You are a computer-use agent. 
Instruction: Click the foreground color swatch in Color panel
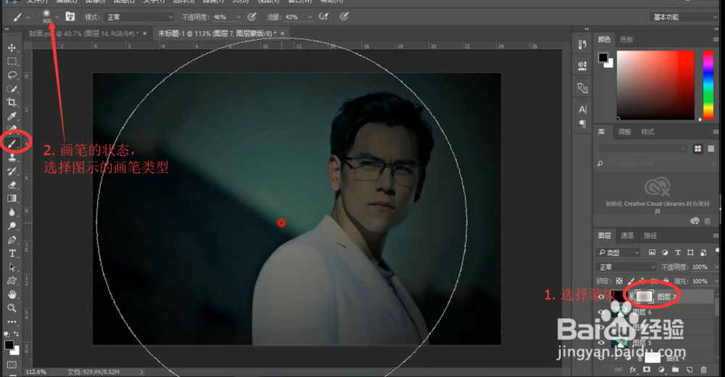click(x=603, y=57)
